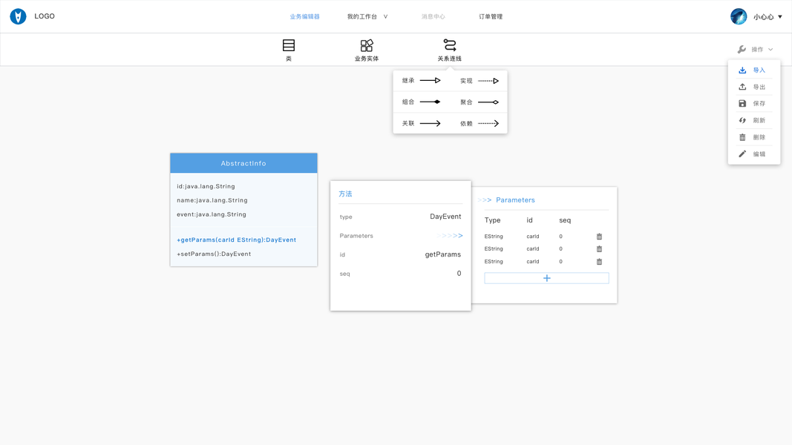Add a new parameter with plus button

[x=546, y=278]
